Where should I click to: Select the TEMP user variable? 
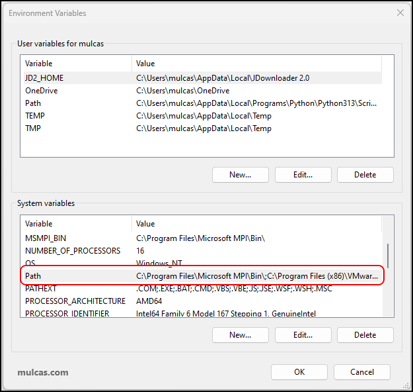[x=34, y=116]
